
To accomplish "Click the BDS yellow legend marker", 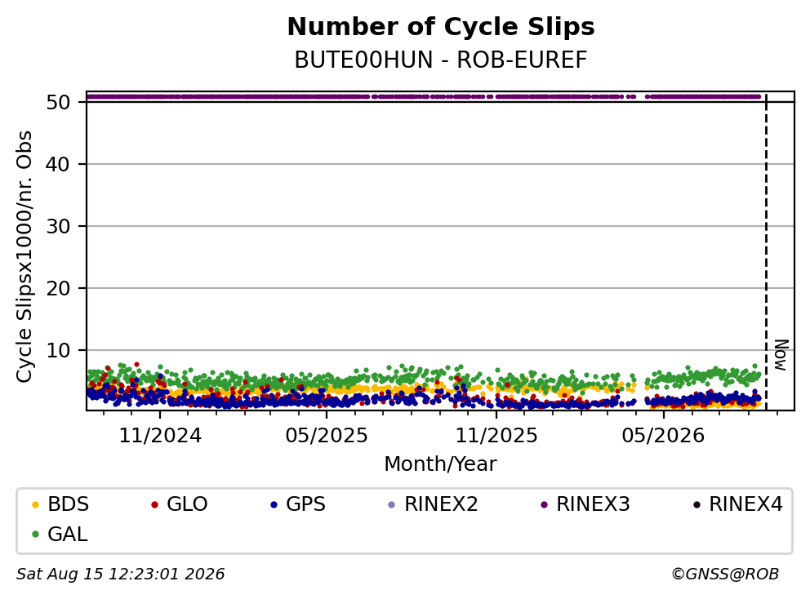I will (36, 504).
